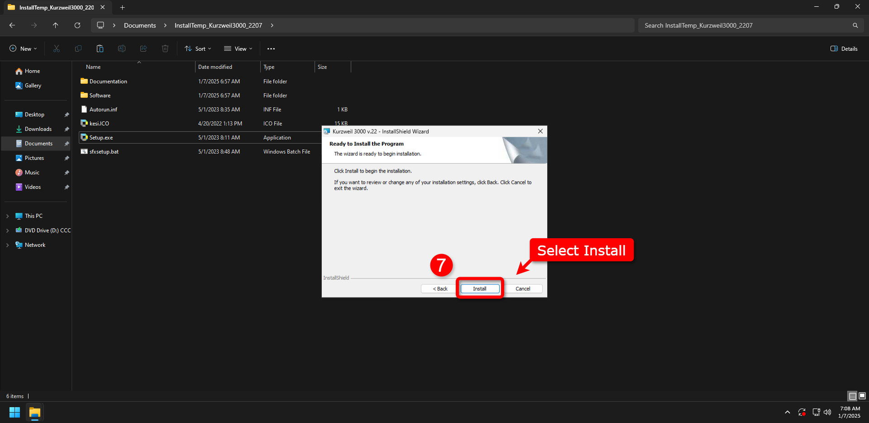Expand the This PC tree node
The height and width of the screenshot is (423, 869).
coord(7,216)
